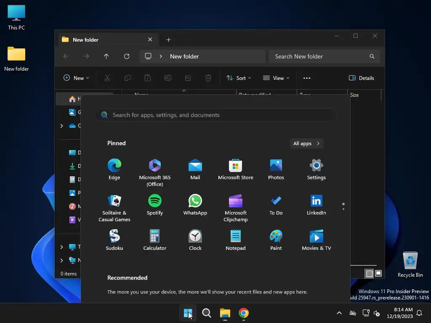Screen dimensions: 431x323
Task: Click the Paste icon in Explorer toolbar
Action: [x=148, y=78]
